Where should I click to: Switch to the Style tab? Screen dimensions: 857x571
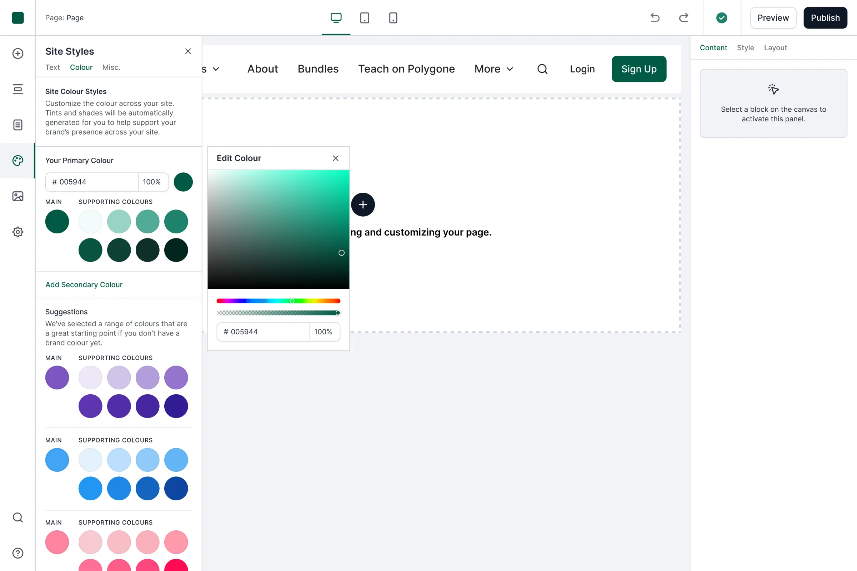click(x=745, y=48)
